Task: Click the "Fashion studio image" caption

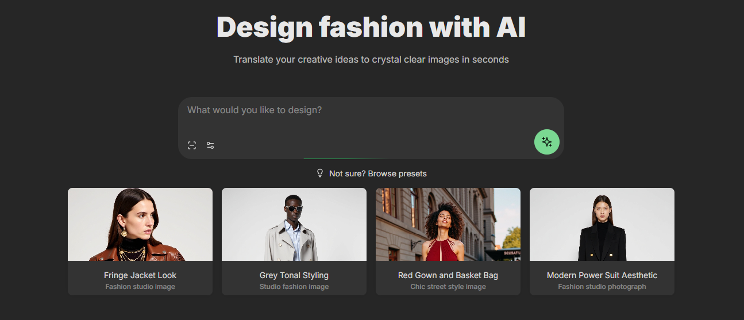Action: pyautogui.click(x=140, y=287)
